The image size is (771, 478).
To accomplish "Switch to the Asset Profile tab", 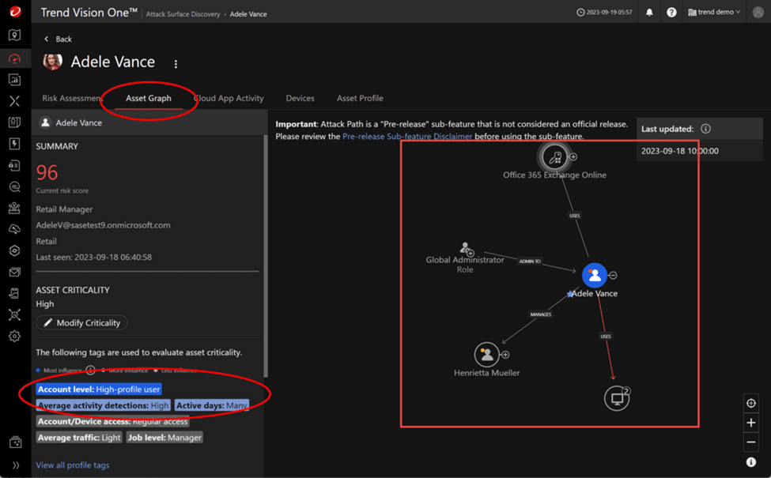I will coord(360,98).
